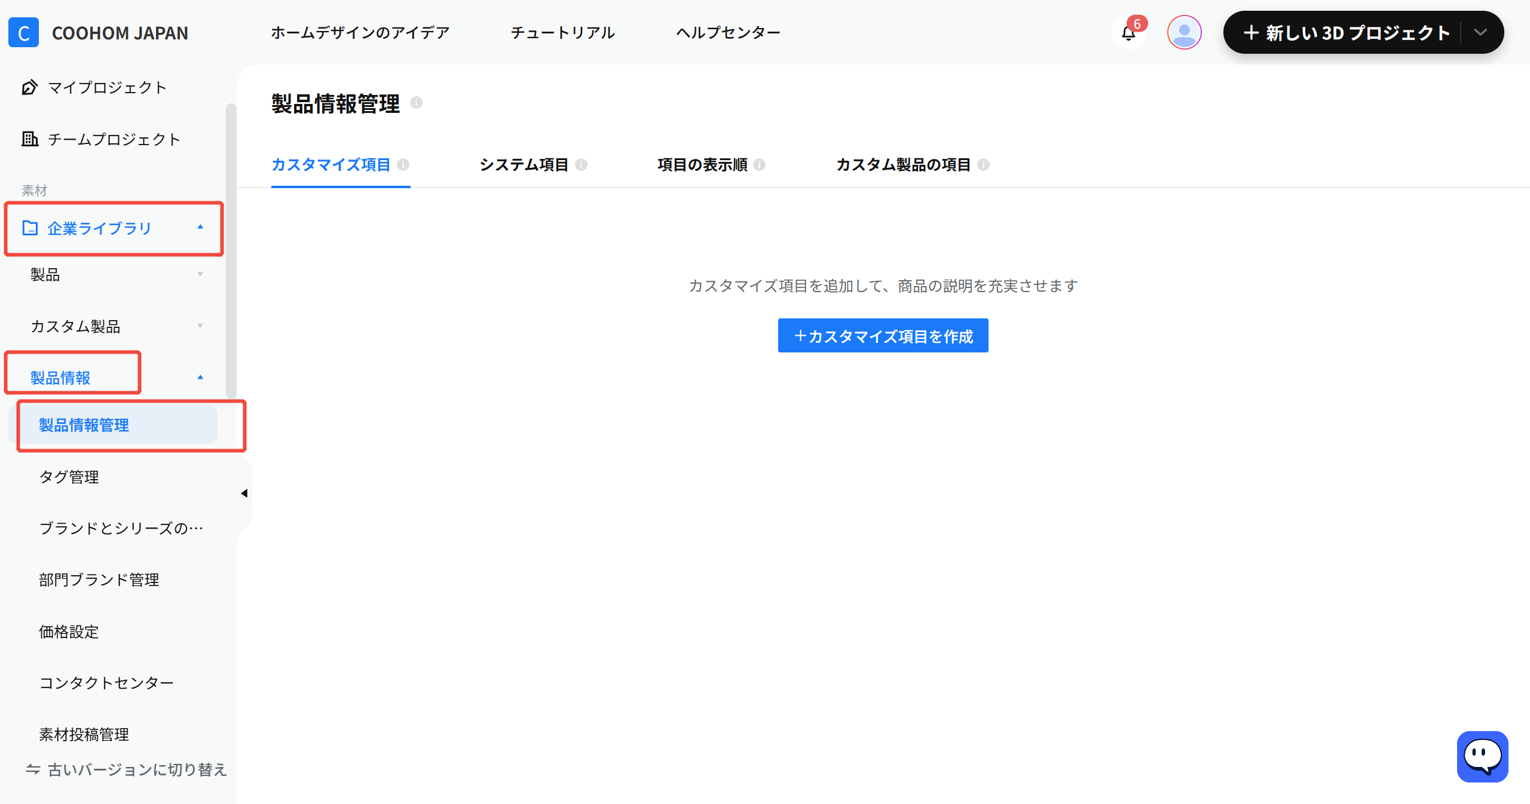Screen dimensions: 1530x804
Task: Expand the 製品 submenu arrow
Action: point(200,274)
